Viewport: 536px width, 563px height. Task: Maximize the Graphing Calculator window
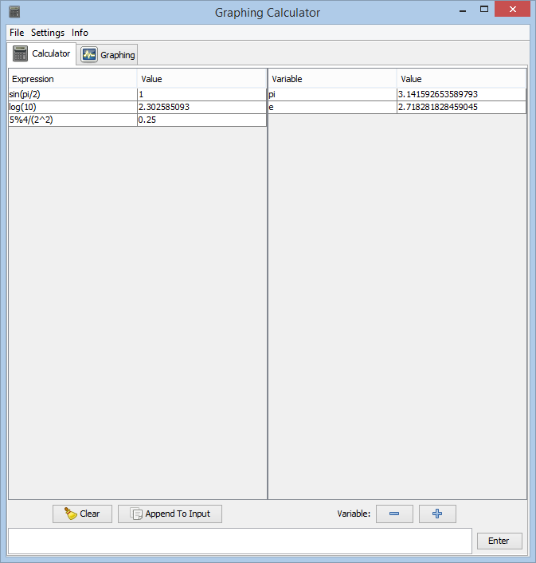point(483,10)
